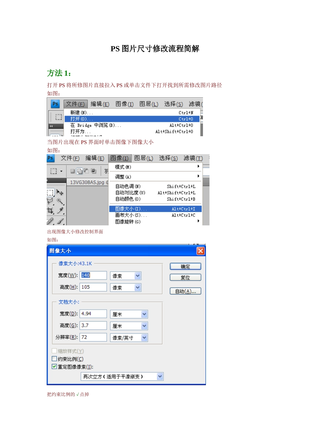Image resolution: width=310 pixels, height=439 pixels.
Task: Click the 高度(G) field showing 3.7
Action: click(93, 326)
